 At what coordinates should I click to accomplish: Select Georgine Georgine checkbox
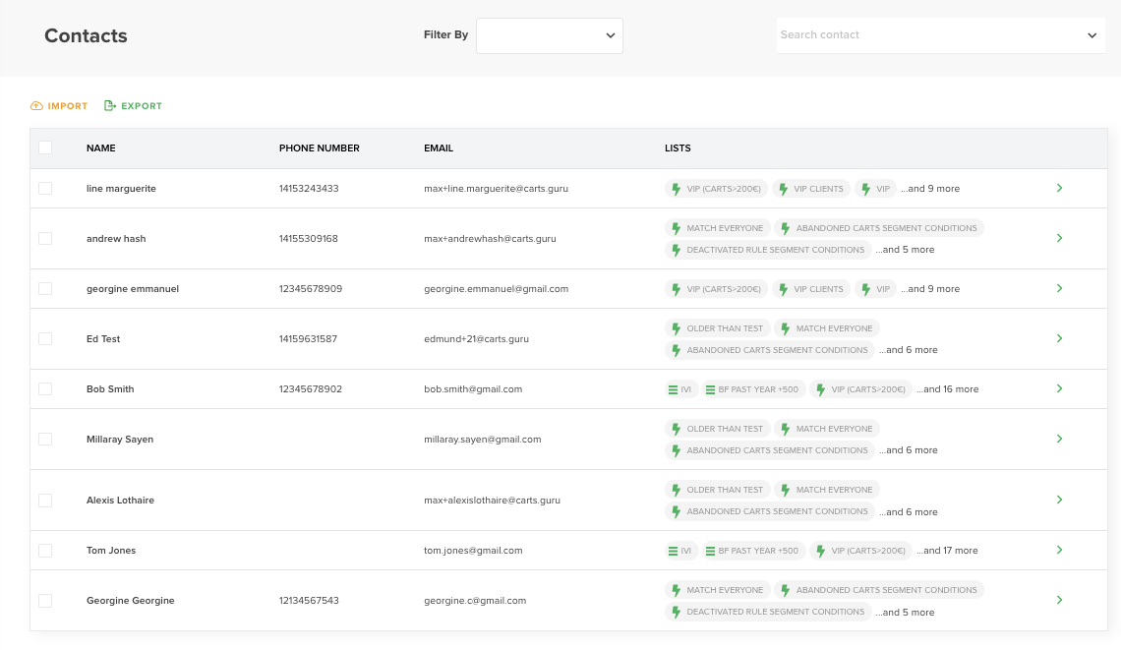[x=45, y=601]
